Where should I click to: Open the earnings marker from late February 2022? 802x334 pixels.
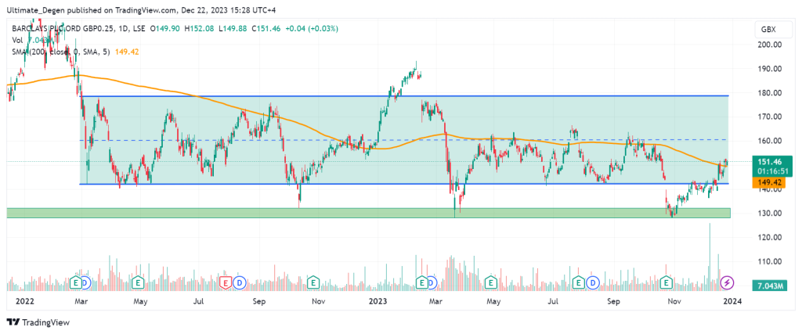click(77, 282)
